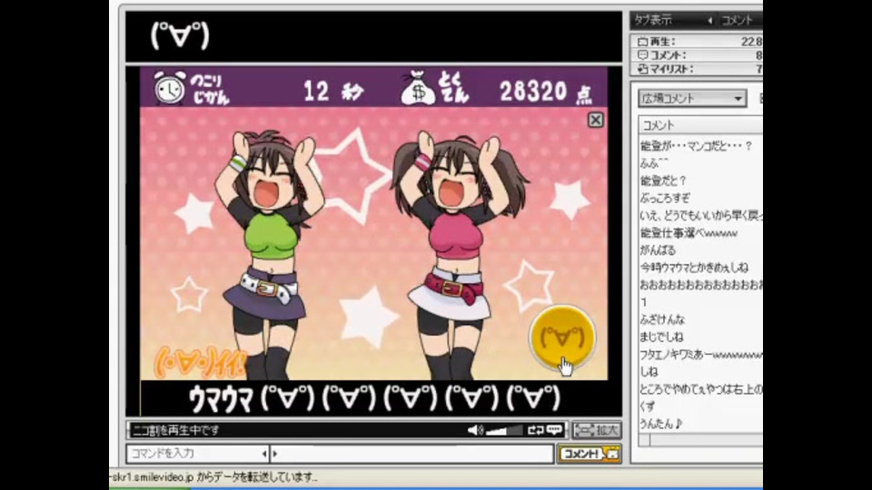Viewport: 872px width, 490px height.
Task: Click the コメント column header
Action: click(x=700, y=125)
